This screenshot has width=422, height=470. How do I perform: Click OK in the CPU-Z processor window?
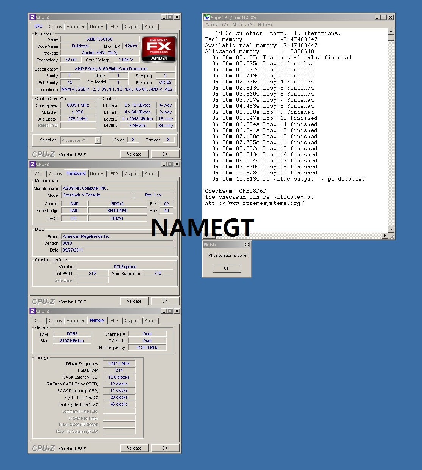pos(165,154)
